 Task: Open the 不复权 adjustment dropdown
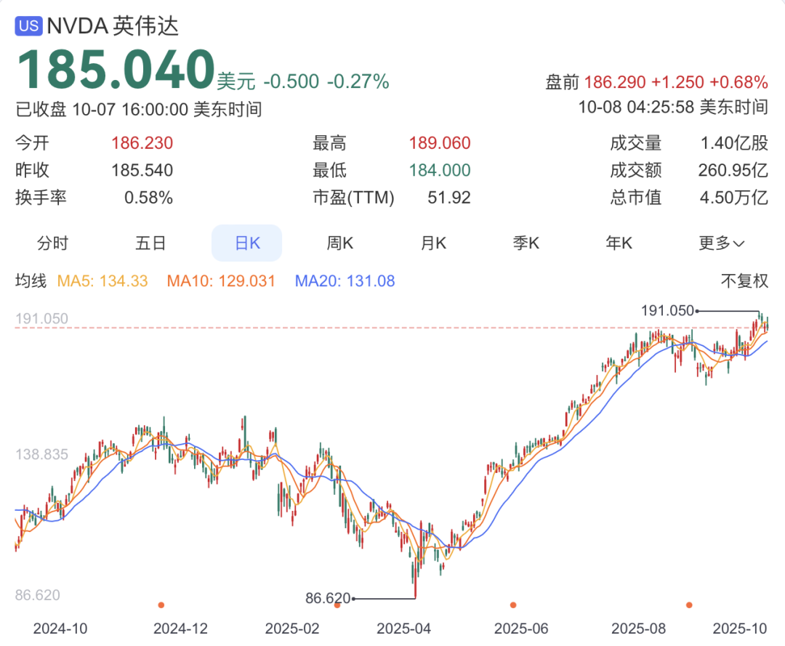[x=744, y=280]
